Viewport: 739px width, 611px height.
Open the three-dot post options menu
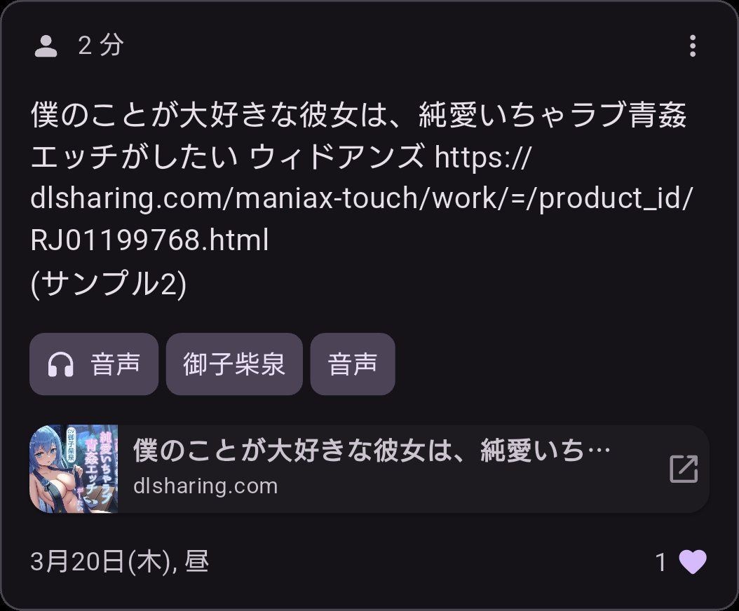pyautogui.click(x=692, y=46)
